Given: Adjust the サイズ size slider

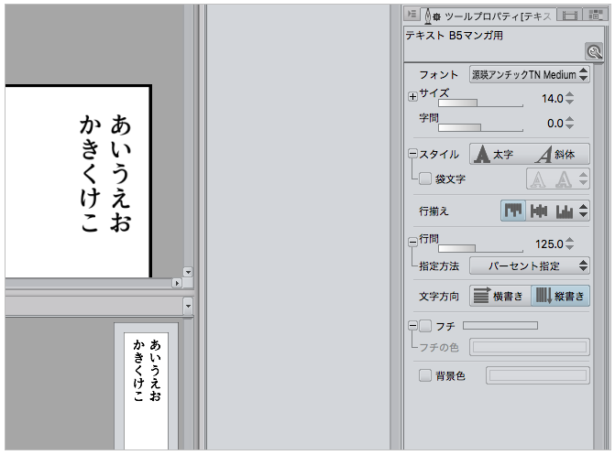Looking at the screenshot, I should click(480, 103).
